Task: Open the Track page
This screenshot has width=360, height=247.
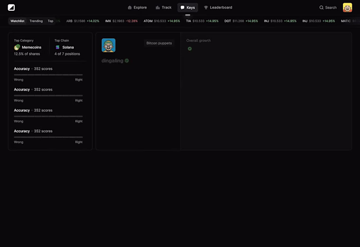Action: pyautogui.click(x=163, y=8)
